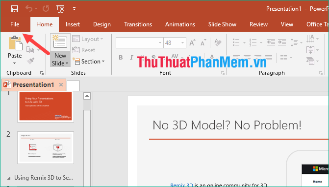Click the Save icon in quick access toolbar
The image size is (329, 187).
(15, 9)
